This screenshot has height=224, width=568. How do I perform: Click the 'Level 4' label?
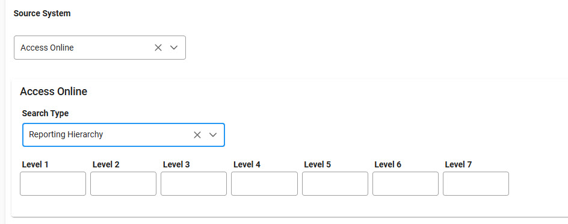[x=247, y=164]
